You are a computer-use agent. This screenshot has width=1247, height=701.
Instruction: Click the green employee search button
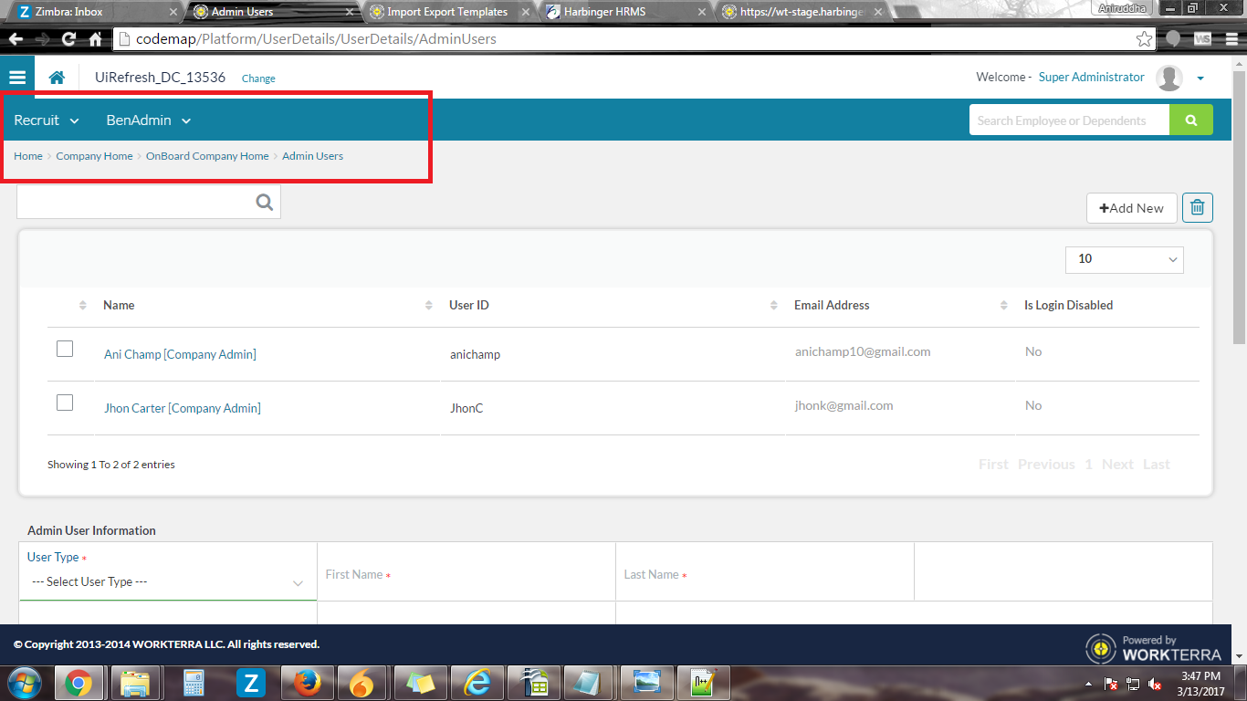point(1190,120)
